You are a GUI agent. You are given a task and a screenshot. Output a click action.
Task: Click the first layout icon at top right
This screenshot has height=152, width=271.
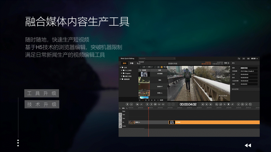coord(239,59)
